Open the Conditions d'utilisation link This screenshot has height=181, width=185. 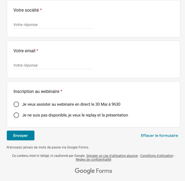pos(157,156)
